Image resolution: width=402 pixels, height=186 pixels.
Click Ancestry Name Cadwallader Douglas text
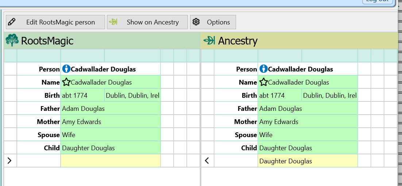[x=298, y=82]
